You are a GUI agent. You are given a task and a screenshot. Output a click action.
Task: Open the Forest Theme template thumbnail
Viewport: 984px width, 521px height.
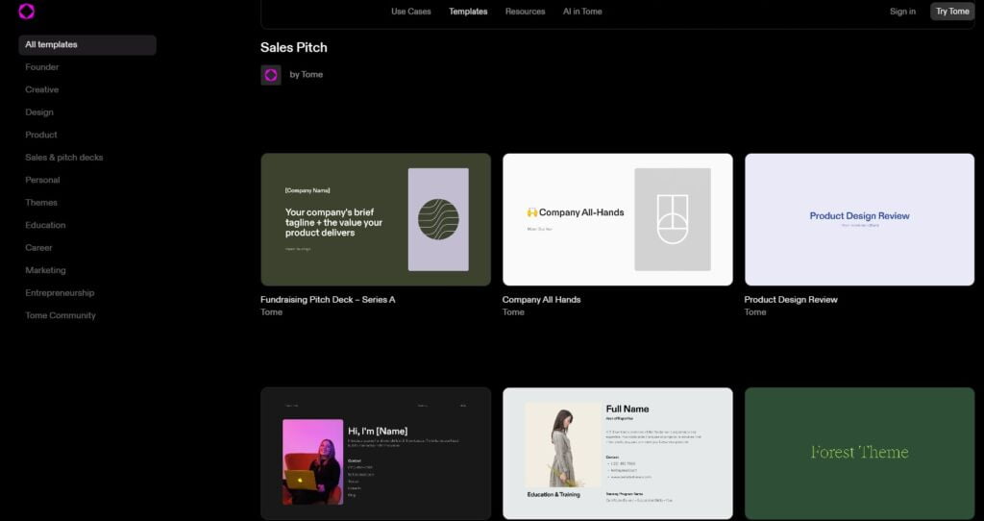pos(859,453)
